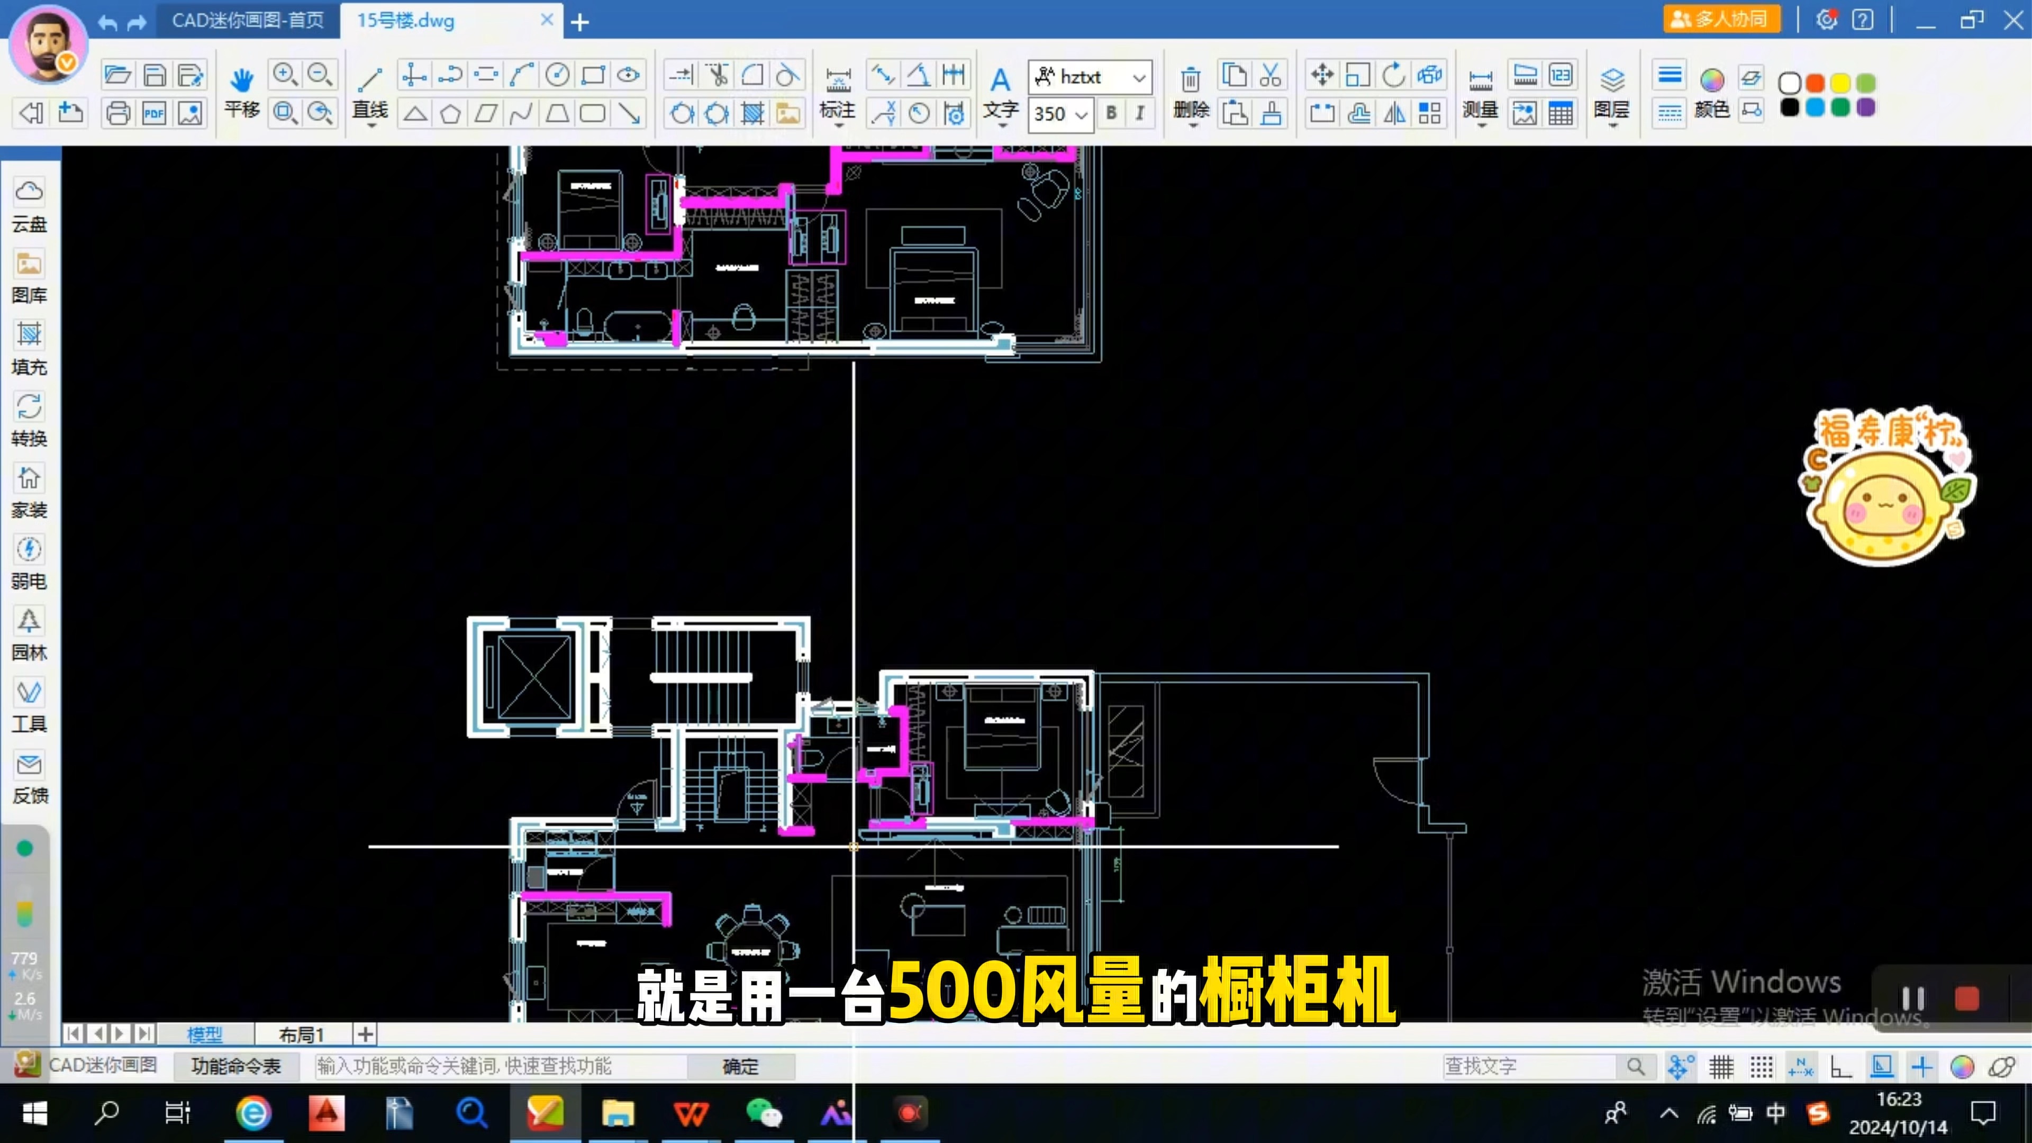This screenshot has width=2032, height=1143.
Task: Add a new layout with the plus tab
Action: coord(365,1034)
